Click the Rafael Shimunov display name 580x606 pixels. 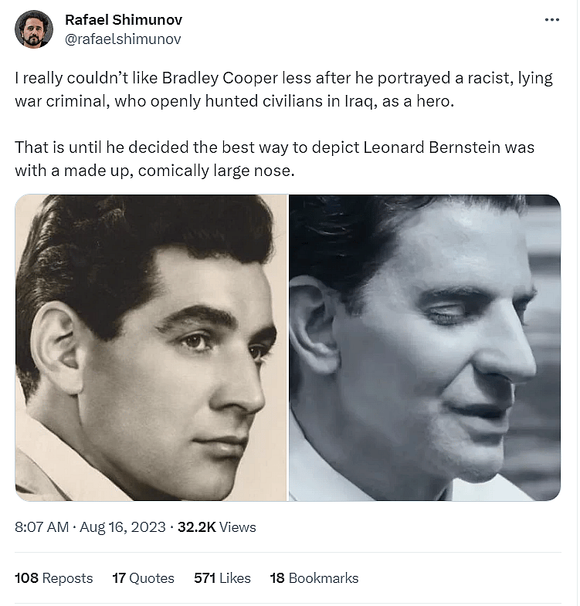124,20
